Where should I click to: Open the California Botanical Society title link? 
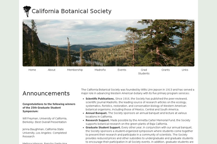[x=72, y=11]
